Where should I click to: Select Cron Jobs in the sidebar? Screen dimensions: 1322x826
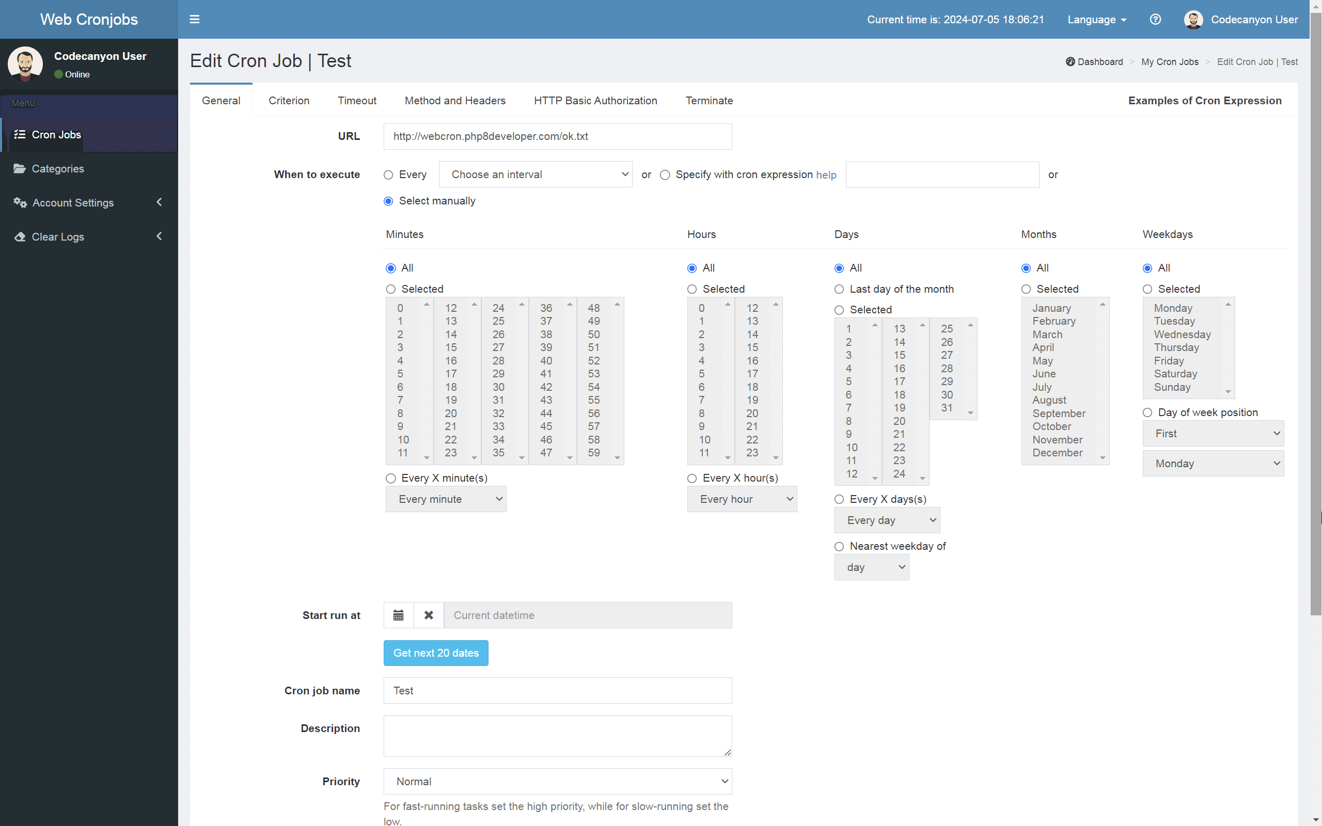[x=56, y=134]
